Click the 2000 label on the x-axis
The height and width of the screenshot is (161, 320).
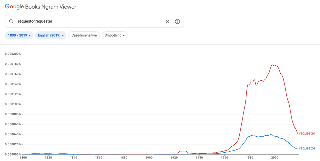pyautogui.click(x=275, y=157)
